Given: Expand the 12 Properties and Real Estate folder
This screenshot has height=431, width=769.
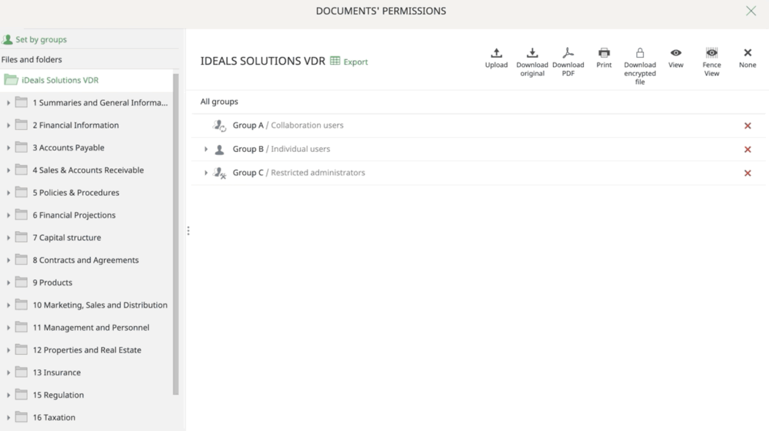Looking at the screenshot, I should pos(8,350).
